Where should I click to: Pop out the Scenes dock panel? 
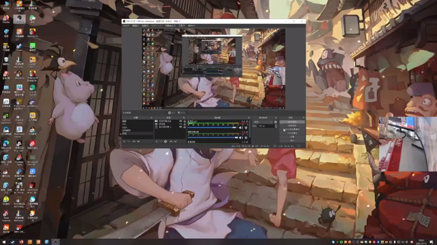point(152,118)
